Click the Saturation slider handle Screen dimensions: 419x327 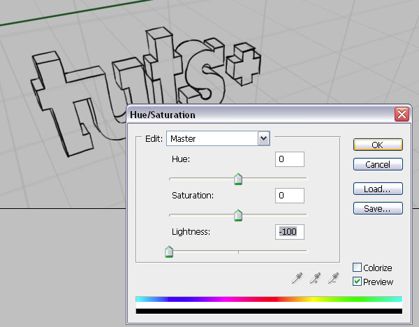[x=238, y=215]
